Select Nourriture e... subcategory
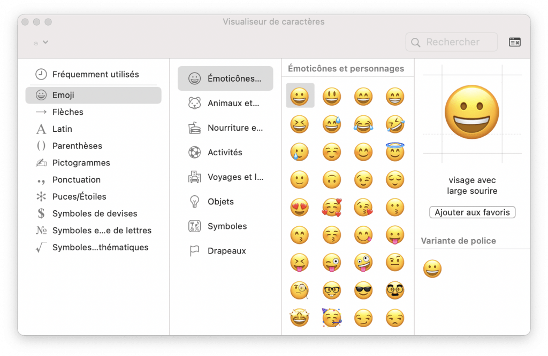This screenshot has height=356, width=548. pyautogui.click(x=225, y=128)
